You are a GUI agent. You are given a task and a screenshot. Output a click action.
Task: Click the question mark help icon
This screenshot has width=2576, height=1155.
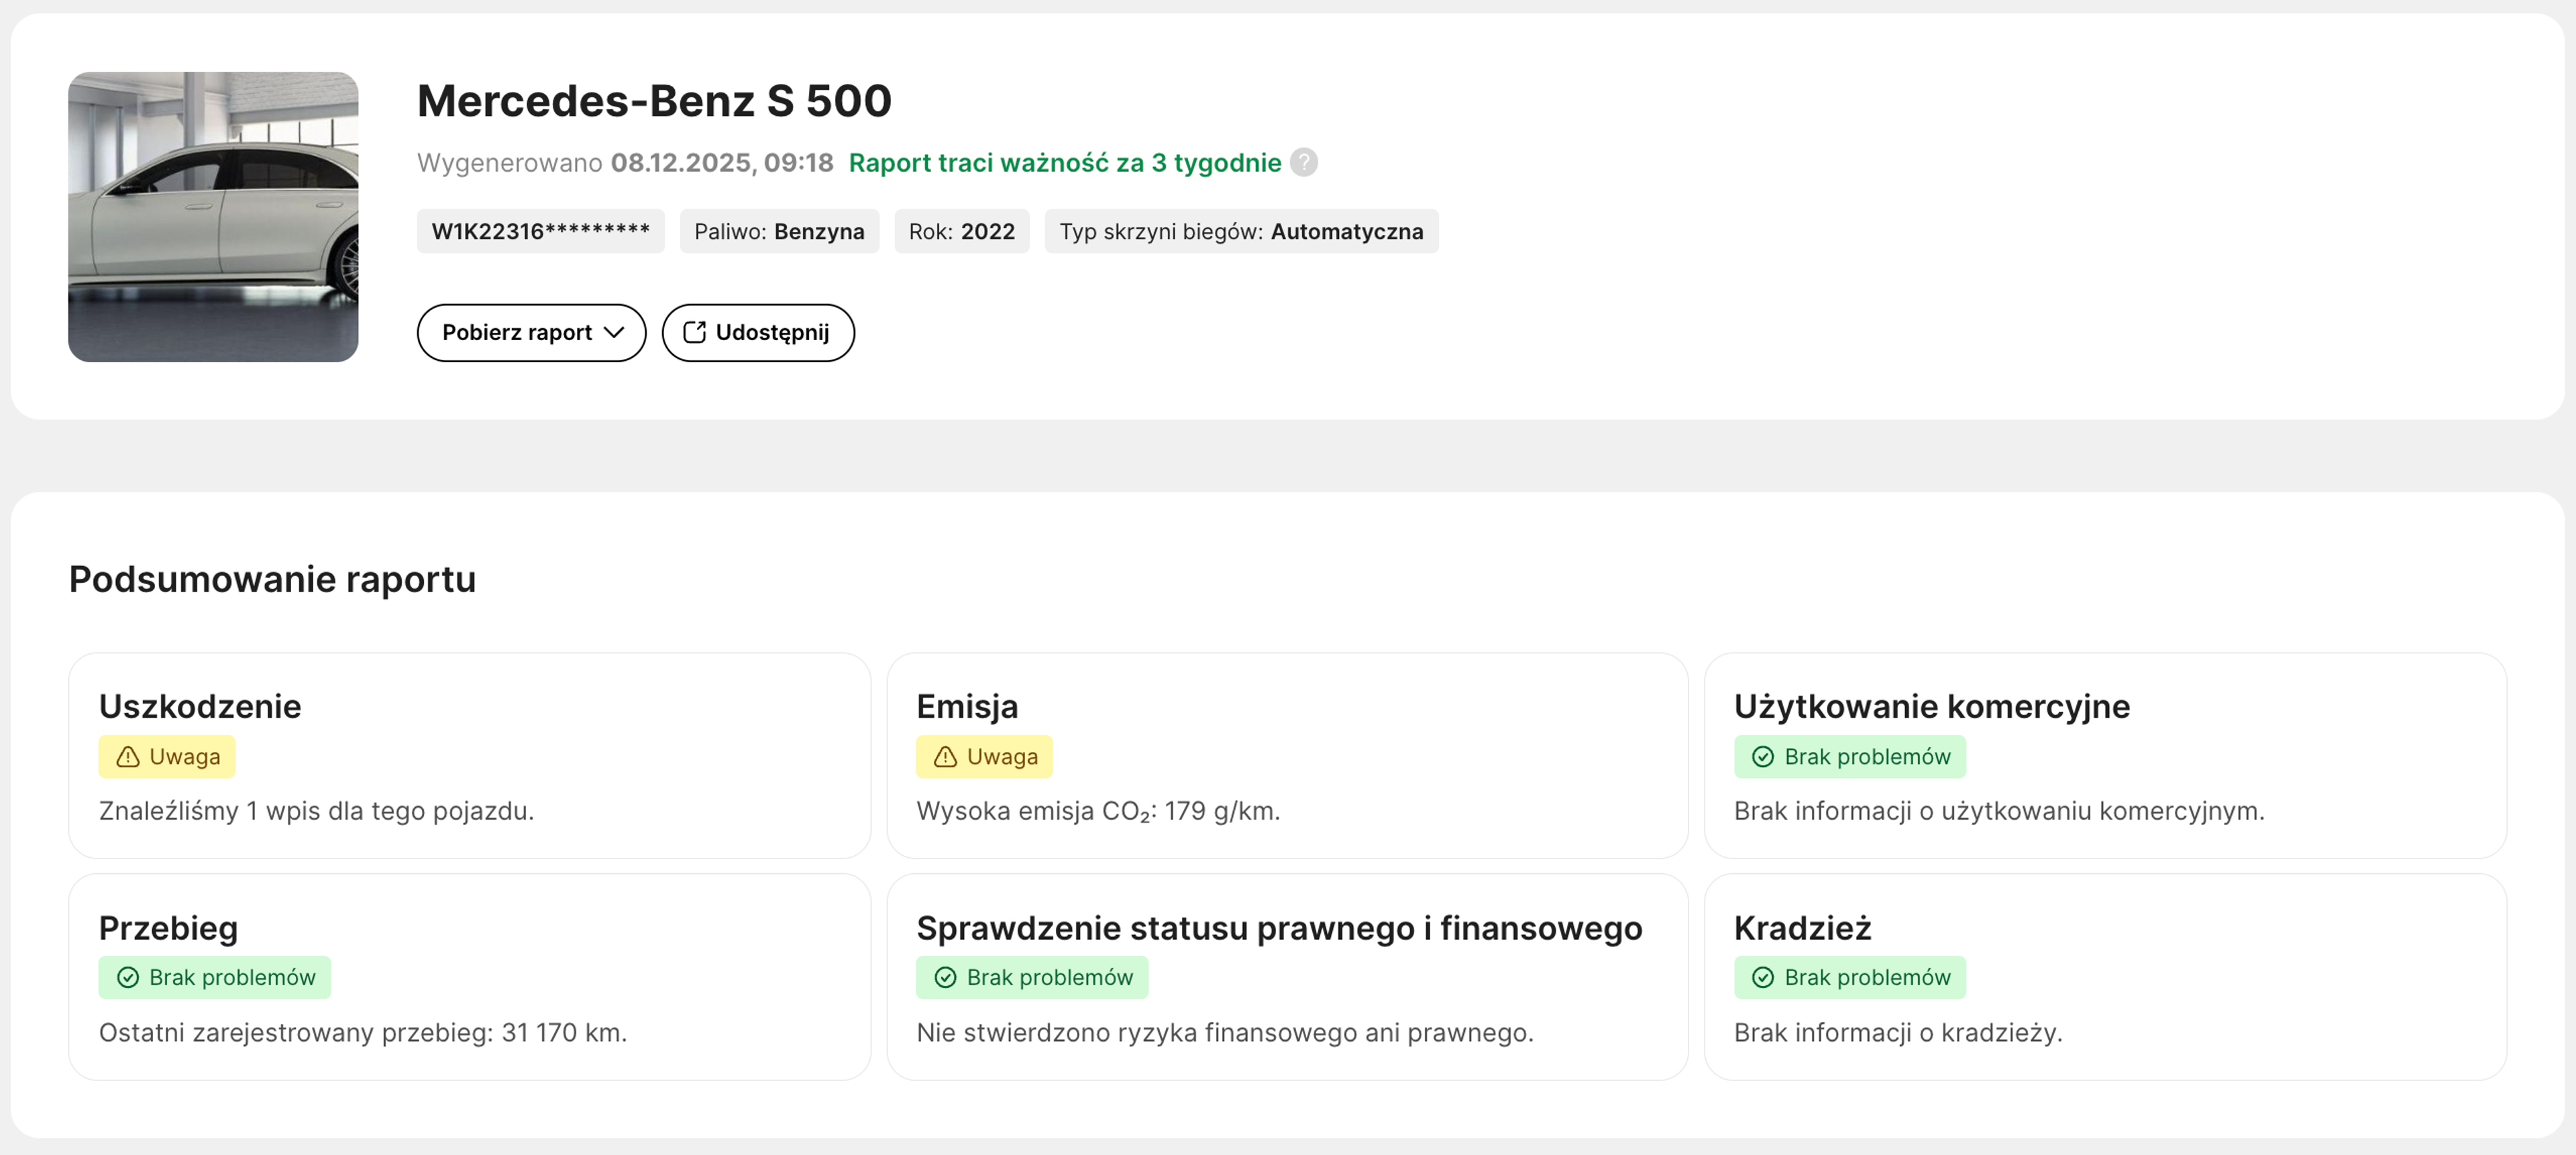pyautogui.click(x=1303, y=162)
